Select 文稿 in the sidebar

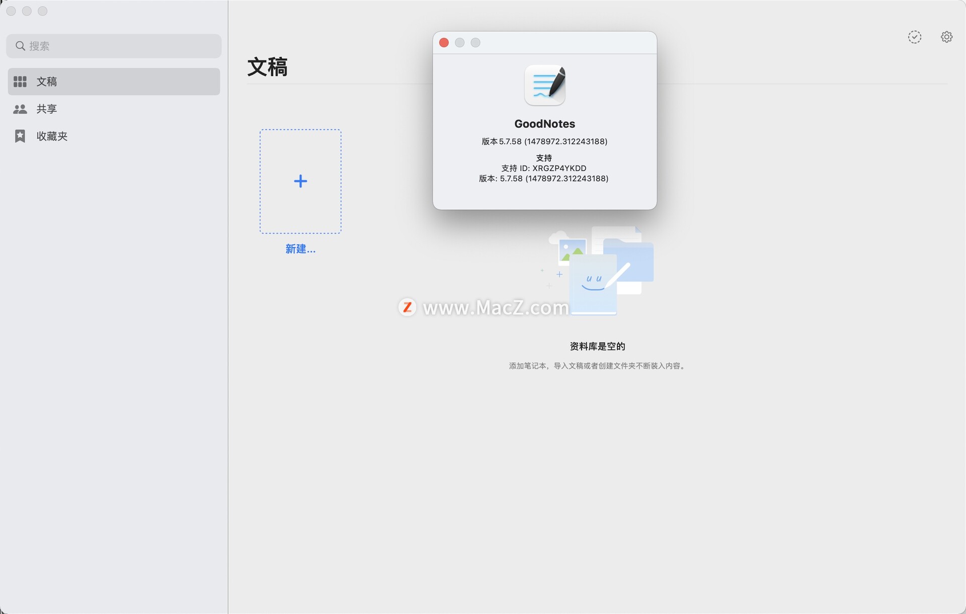click(x=114, y=81)
